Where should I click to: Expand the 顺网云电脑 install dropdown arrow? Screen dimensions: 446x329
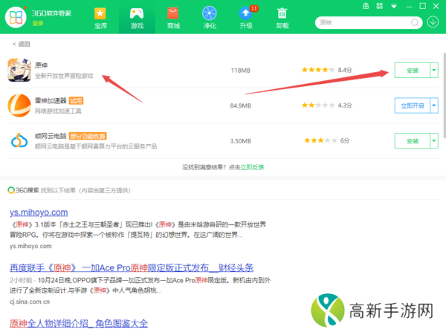point(434,140)
